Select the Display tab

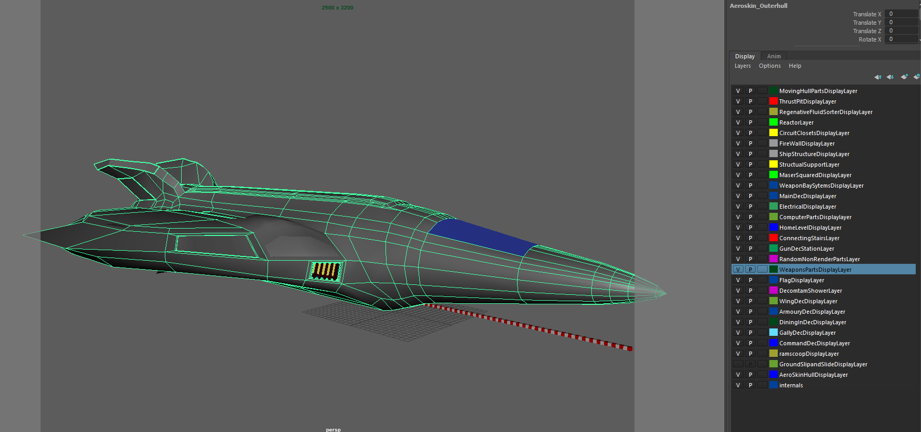(745, 56)
